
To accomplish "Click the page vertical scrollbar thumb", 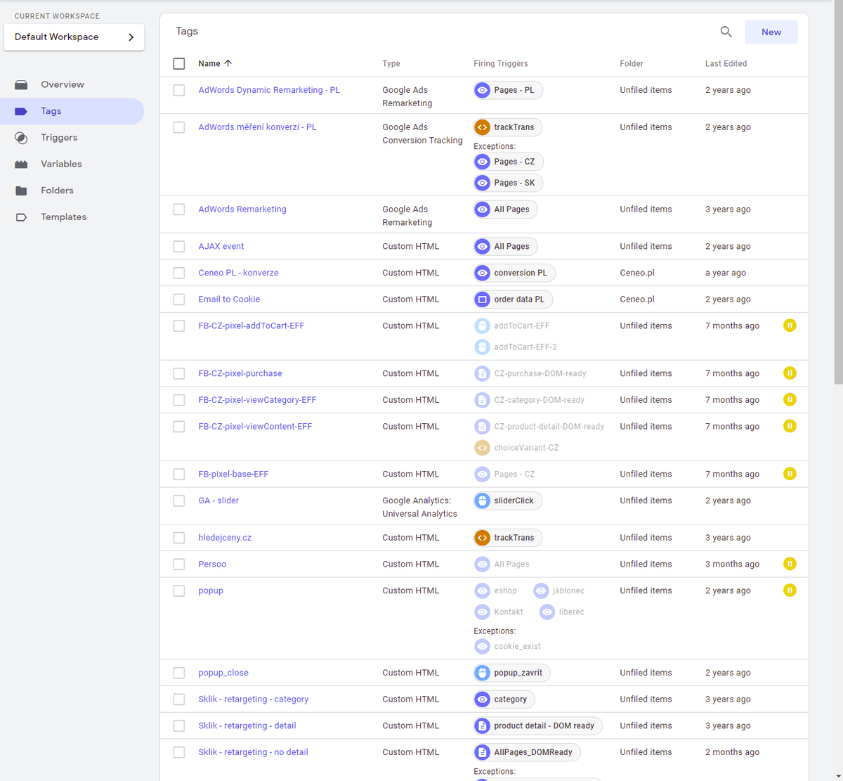I will [x=839, y=193].
